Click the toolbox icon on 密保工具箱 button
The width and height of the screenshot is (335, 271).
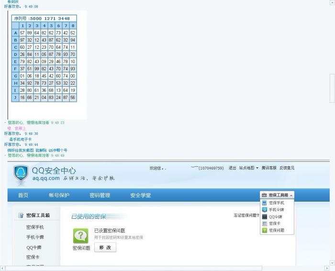[x=264, y=195]
